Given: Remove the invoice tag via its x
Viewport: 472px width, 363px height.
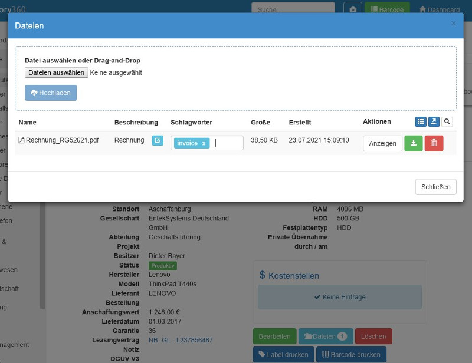Looking at the screenshot, I should [204, 143].
